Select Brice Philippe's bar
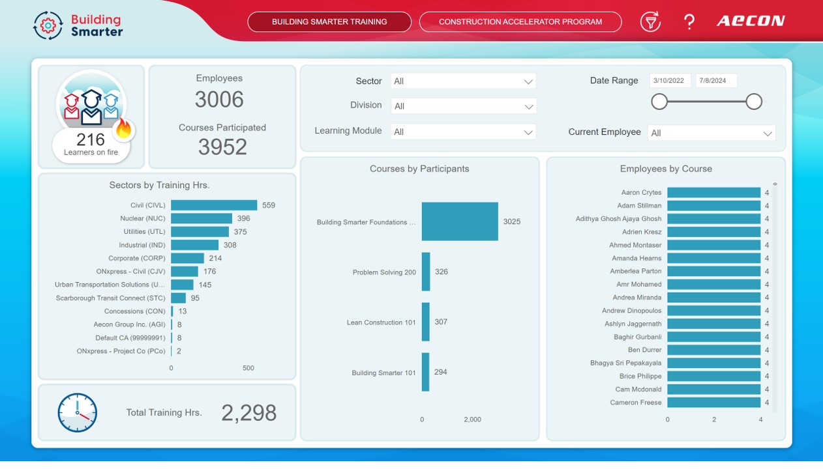Image resolution: width=823 pixels, height=469 pixels. 713,377
